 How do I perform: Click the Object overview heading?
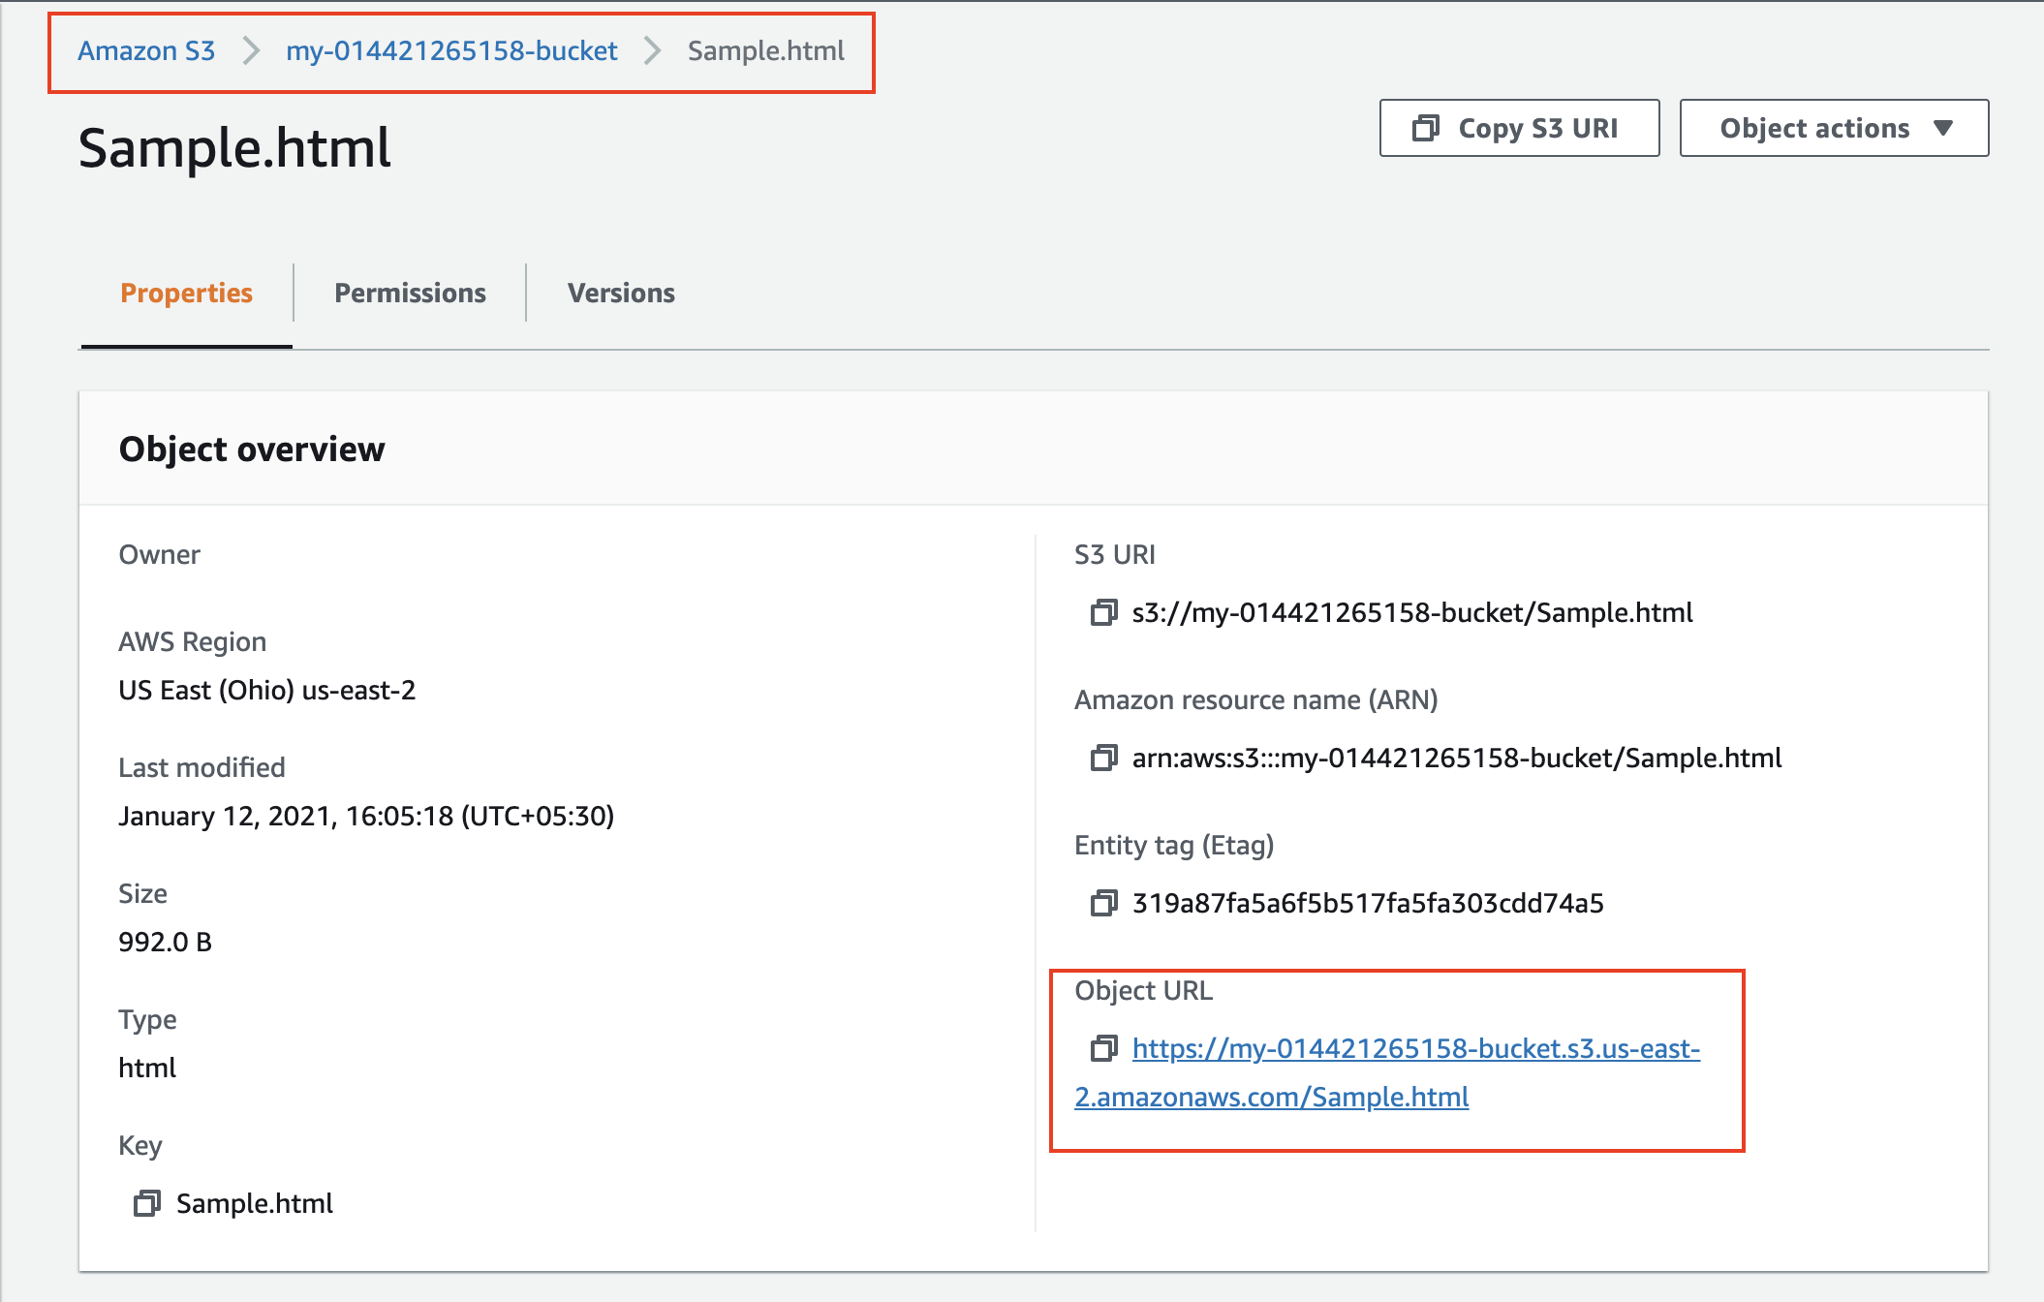click(x=252, y=449)
